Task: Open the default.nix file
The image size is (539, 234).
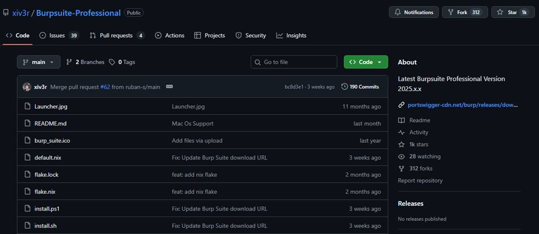Action: pyautogui.click(x=48, y=157)
